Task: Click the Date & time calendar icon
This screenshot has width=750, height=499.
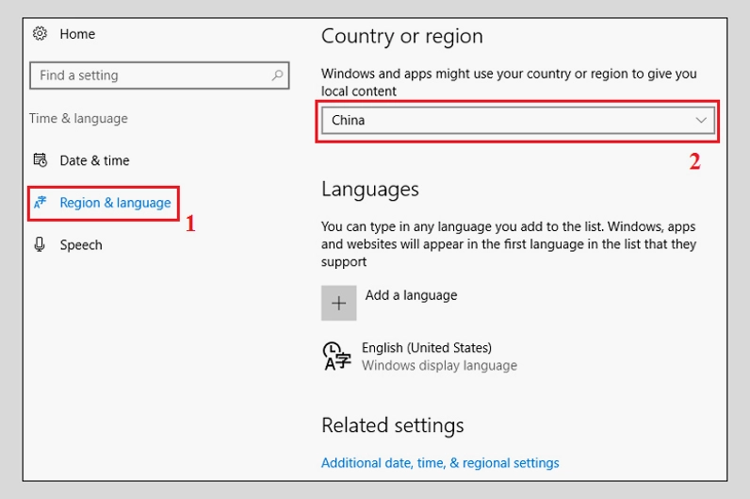Action: [x=41, y=160]
